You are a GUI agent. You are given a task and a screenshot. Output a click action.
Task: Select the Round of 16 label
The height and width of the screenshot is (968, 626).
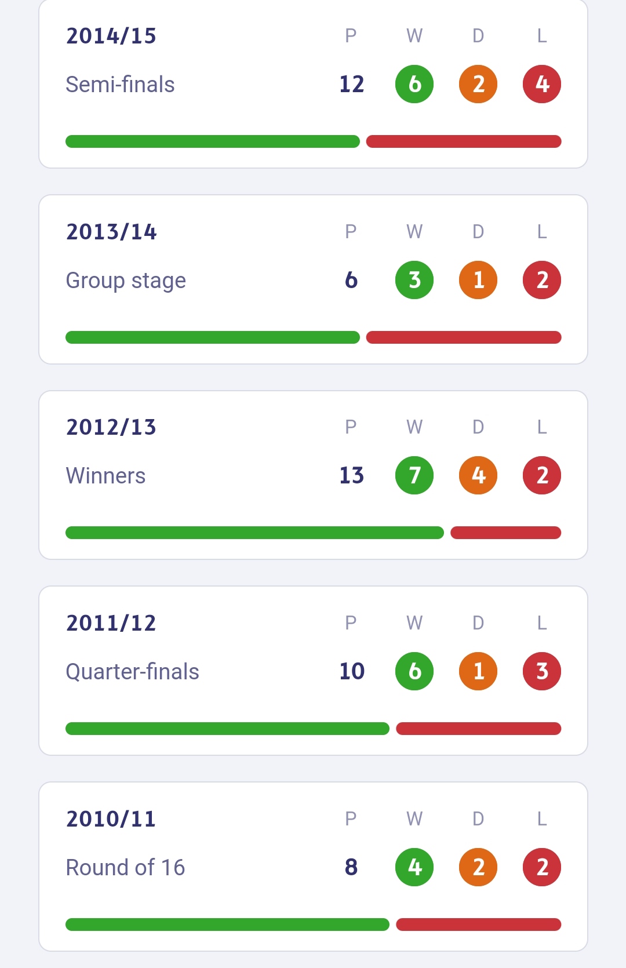coord(125,867)
